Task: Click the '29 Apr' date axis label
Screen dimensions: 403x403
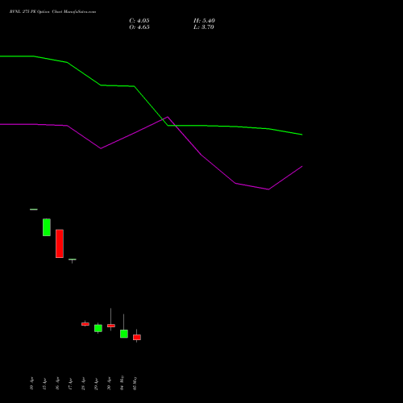Action: tap(96, 384)
